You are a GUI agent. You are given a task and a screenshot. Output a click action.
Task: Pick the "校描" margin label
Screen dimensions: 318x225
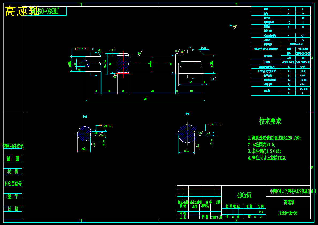pos(13,171)
